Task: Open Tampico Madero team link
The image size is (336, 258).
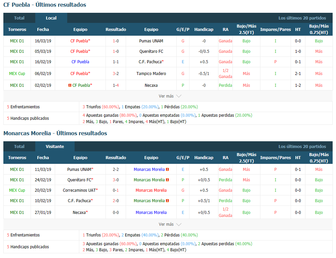Action: coord(151,74)
